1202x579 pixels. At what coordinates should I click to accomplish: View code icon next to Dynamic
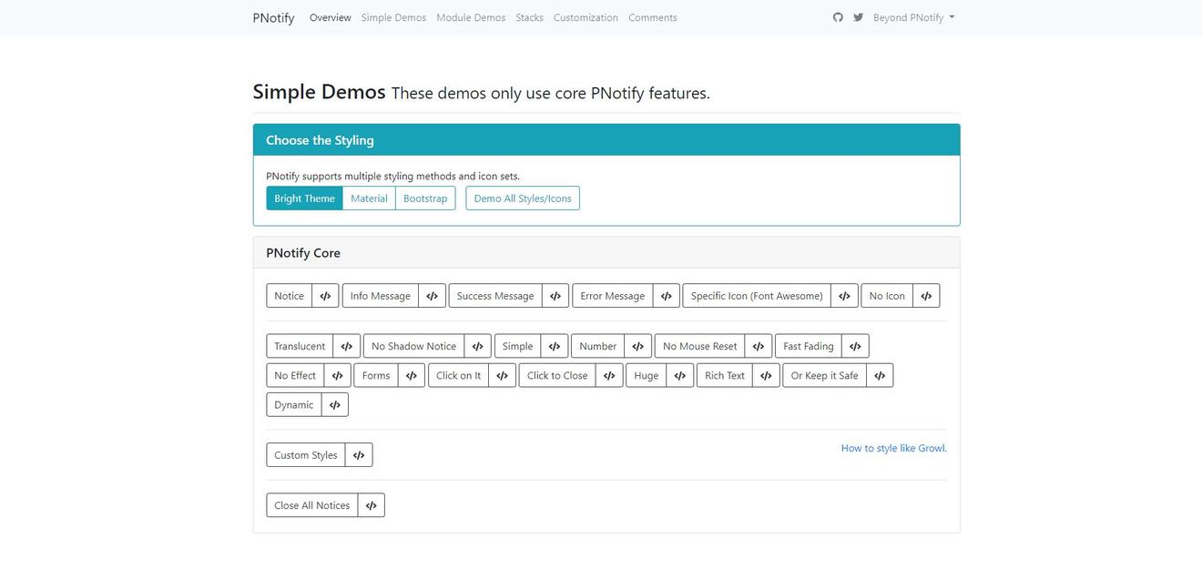[x=334, y=405]
